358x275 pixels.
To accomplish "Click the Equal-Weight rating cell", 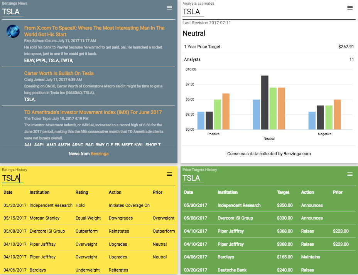I will [x=88, y=218].
